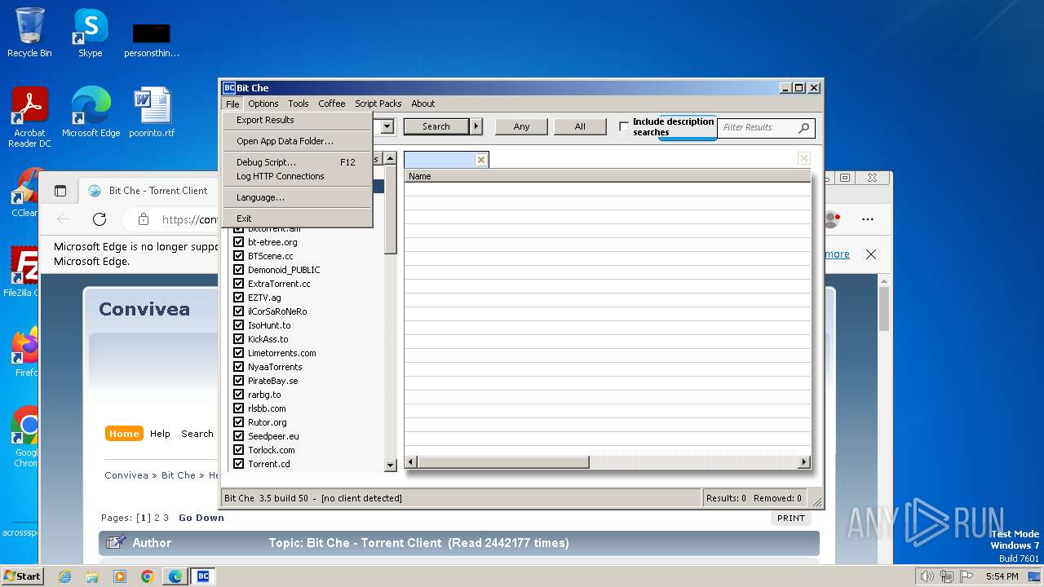Screen dimensions: 1044x587
Task: Click site list scroll down arrow
Action: pyautogui.click(x=390, y=465)
